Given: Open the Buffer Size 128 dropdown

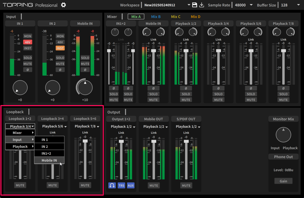Looking at the screenshot, I should [298, 5].
